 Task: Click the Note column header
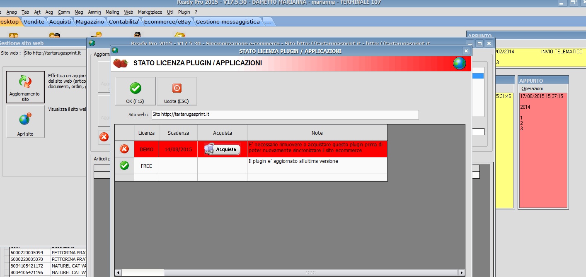[317, 133]
